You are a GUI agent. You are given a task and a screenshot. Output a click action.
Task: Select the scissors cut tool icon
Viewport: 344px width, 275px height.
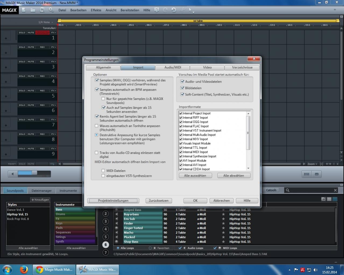point(182,10)
